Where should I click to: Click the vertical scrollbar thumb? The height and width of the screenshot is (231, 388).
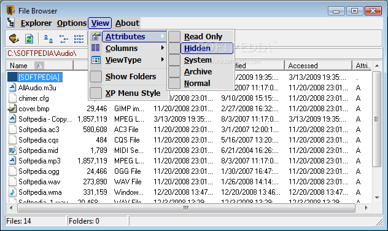tap(377, 119)
